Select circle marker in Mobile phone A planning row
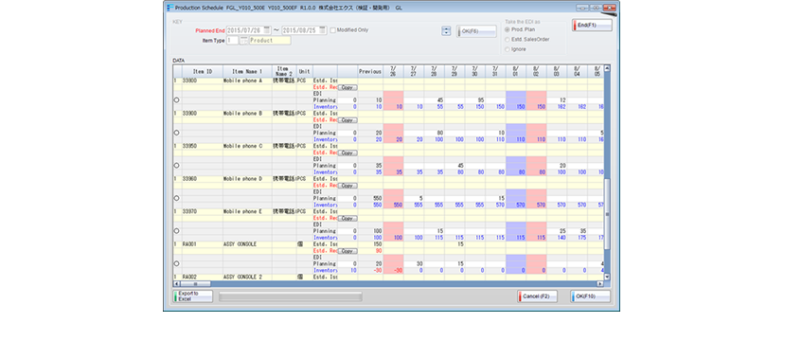 click(176, 100)
